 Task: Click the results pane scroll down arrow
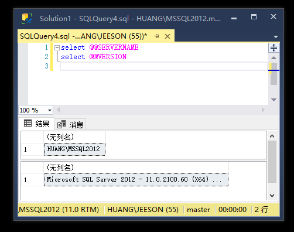point(272,195)
